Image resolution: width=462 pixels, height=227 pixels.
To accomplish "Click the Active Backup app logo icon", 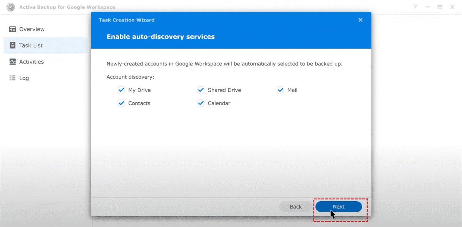I will coord(11,7).
